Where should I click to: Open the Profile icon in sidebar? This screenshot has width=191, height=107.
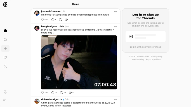click(5, 66)
